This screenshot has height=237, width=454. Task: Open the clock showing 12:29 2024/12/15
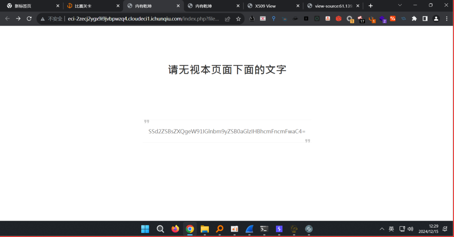point(428,229)
